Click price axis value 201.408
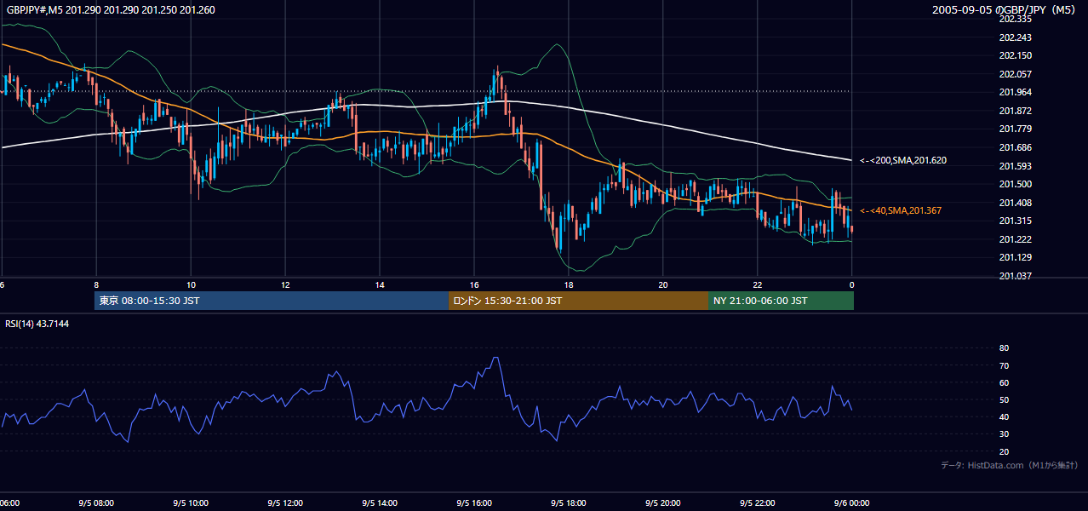The image size is (1088, 511). (x=1016, y=203)
